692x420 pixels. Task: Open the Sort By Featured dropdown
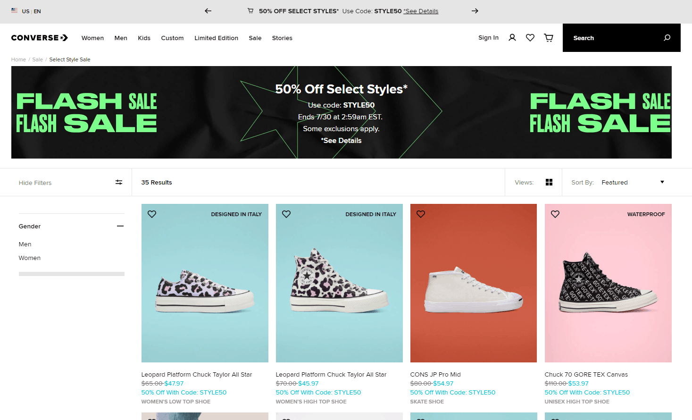pyautogui.click(x=633, y=182)
